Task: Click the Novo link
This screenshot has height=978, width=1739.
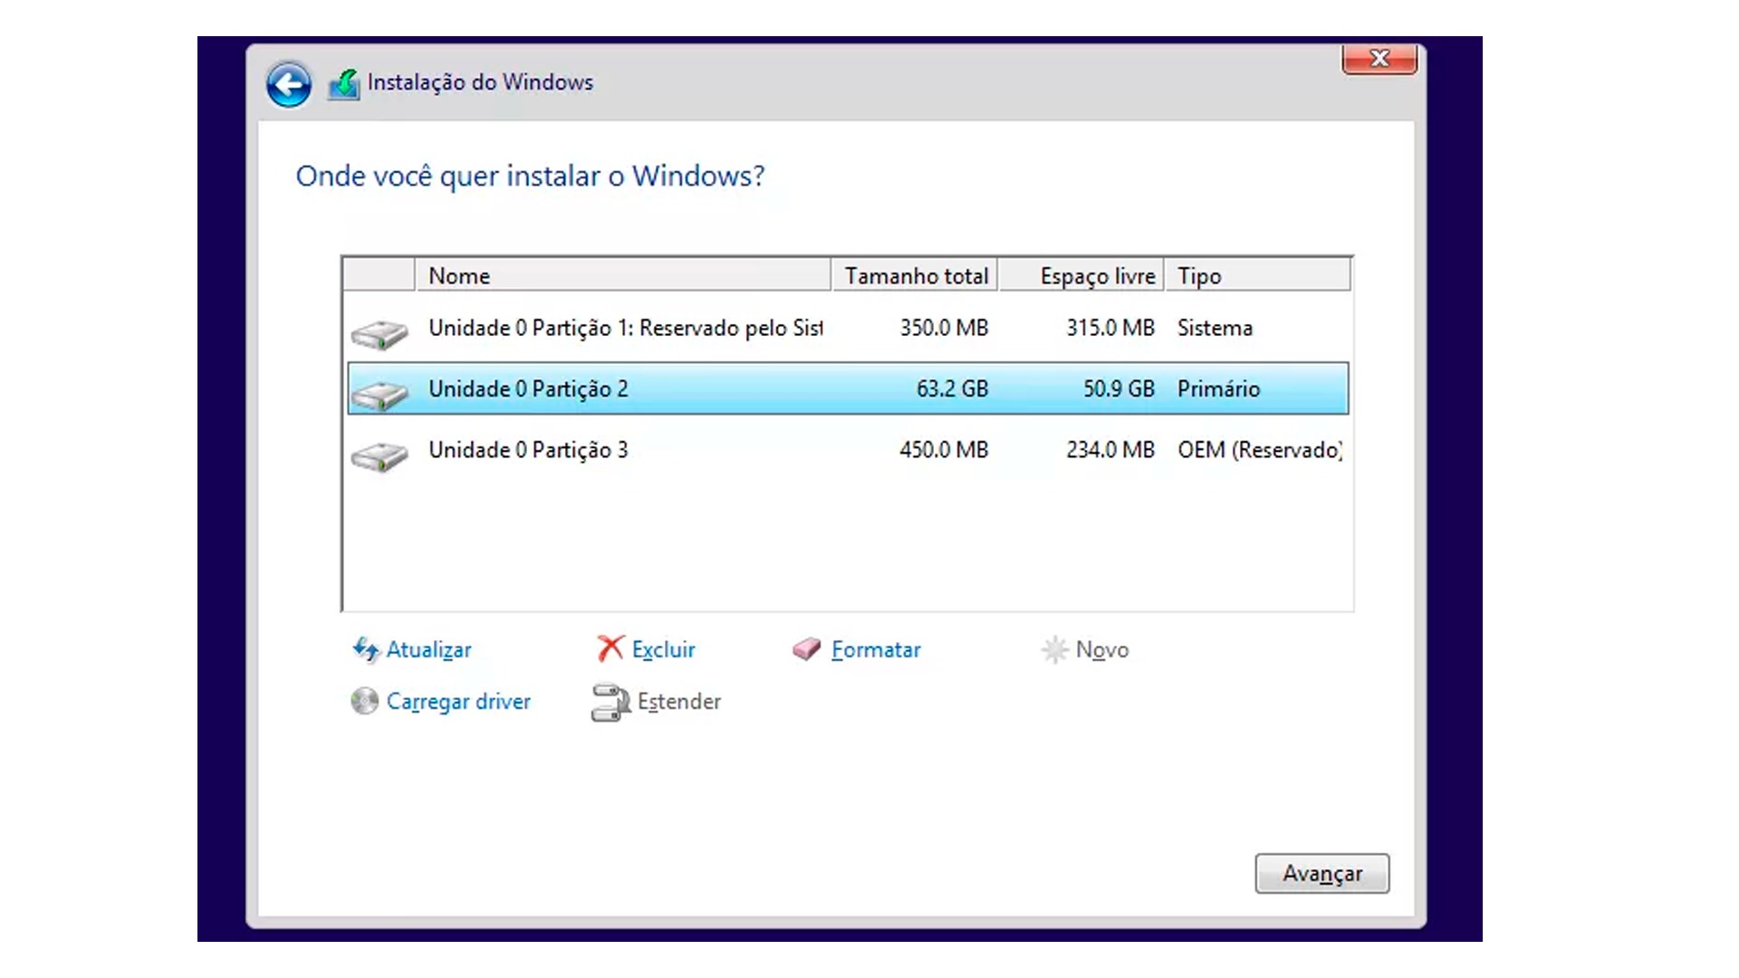Action: (x=1102, y=650)
